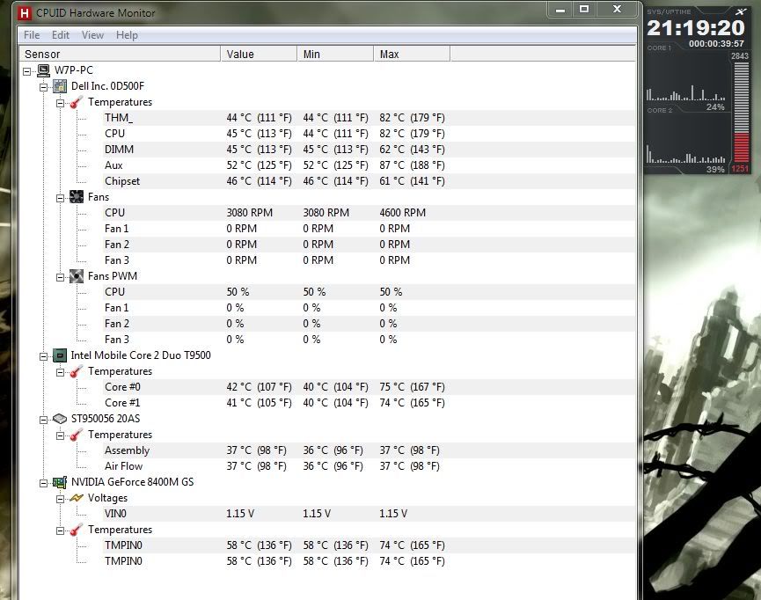The image size is (761, 600).
Task: Open the View menu
Action: tap(92, 35)
